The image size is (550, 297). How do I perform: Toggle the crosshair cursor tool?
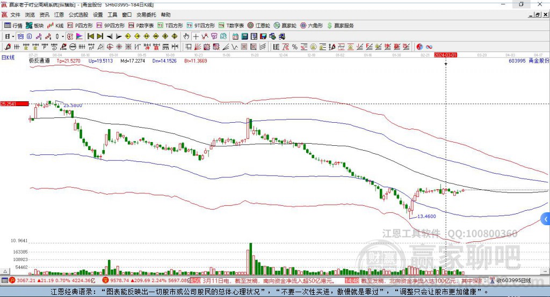(196, 36)
